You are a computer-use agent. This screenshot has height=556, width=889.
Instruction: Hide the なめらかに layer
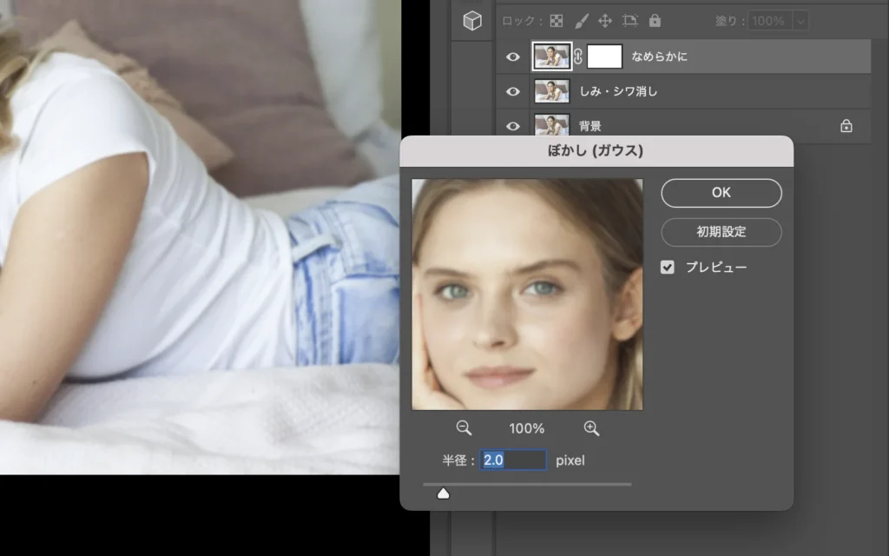pyautogui.click(x=513, y=57)
